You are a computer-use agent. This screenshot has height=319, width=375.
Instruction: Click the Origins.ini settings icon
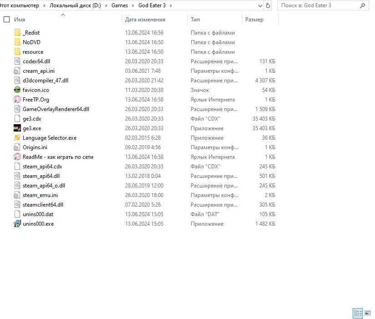17,147
